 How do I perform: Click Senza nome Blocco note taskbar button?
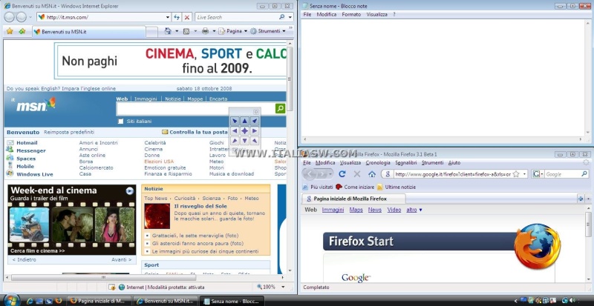point(232,301)
